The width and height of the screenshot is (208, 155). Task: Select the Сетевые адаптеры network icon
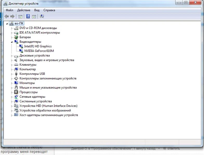[x=16, y=97]
